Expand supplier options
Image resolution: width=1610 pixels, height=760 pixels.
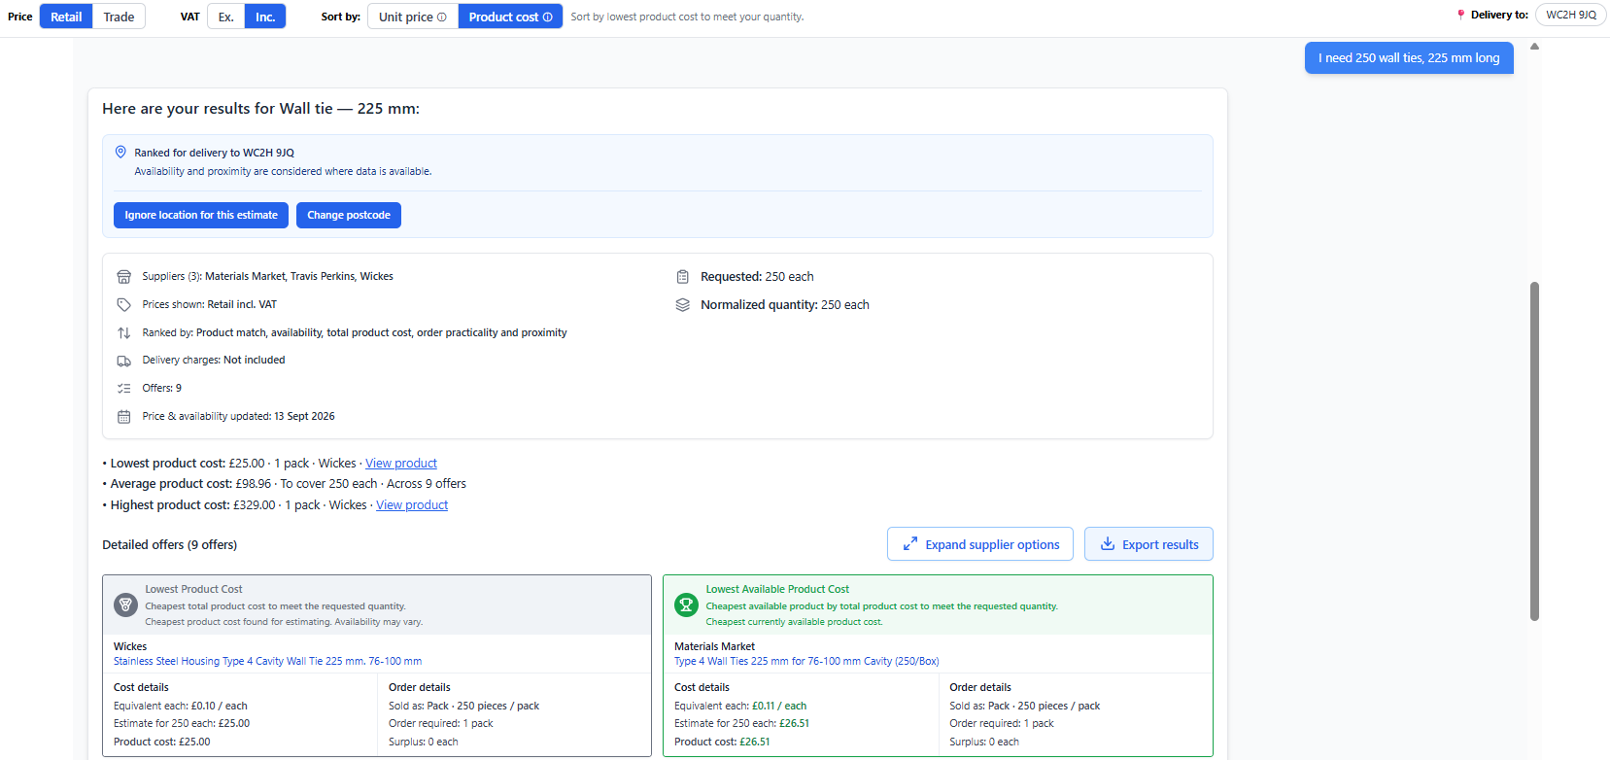pyautogui.click(x=980, y=544)
